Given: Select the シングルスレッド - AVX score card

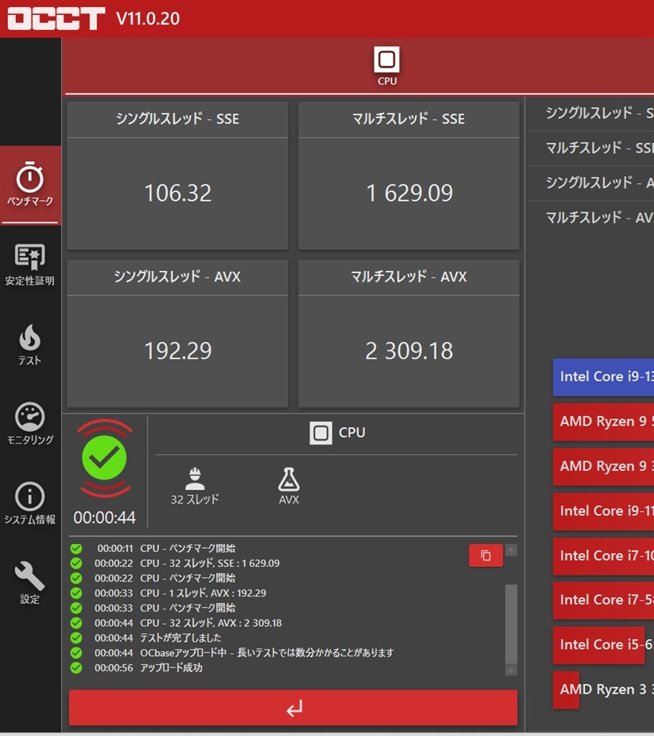Looking at the screenshot, I should pyautogui.click(x=178, y=333).
